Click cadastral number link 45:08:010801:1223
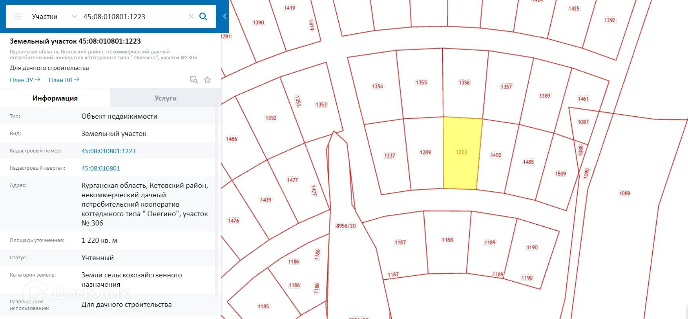The width and height of the screenshot is (688, 319). [108, 151]
